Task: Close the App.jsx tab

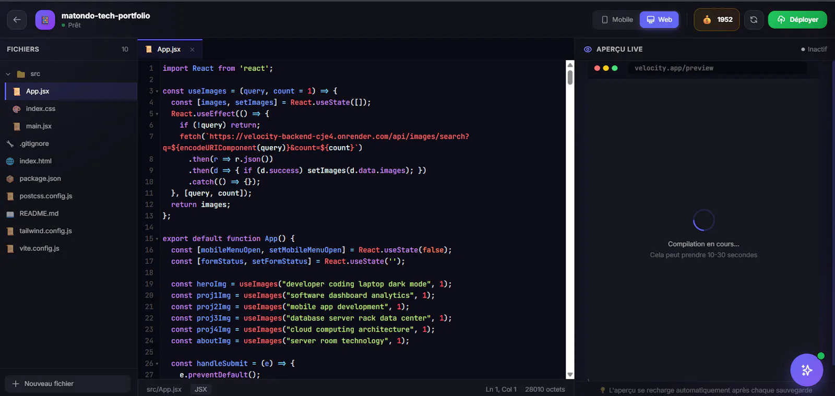Action: point(193,50)
